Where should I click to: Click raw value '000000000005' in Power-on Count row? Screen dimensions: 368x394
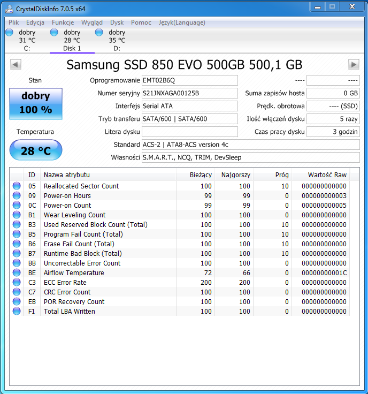tap(324, 206)
